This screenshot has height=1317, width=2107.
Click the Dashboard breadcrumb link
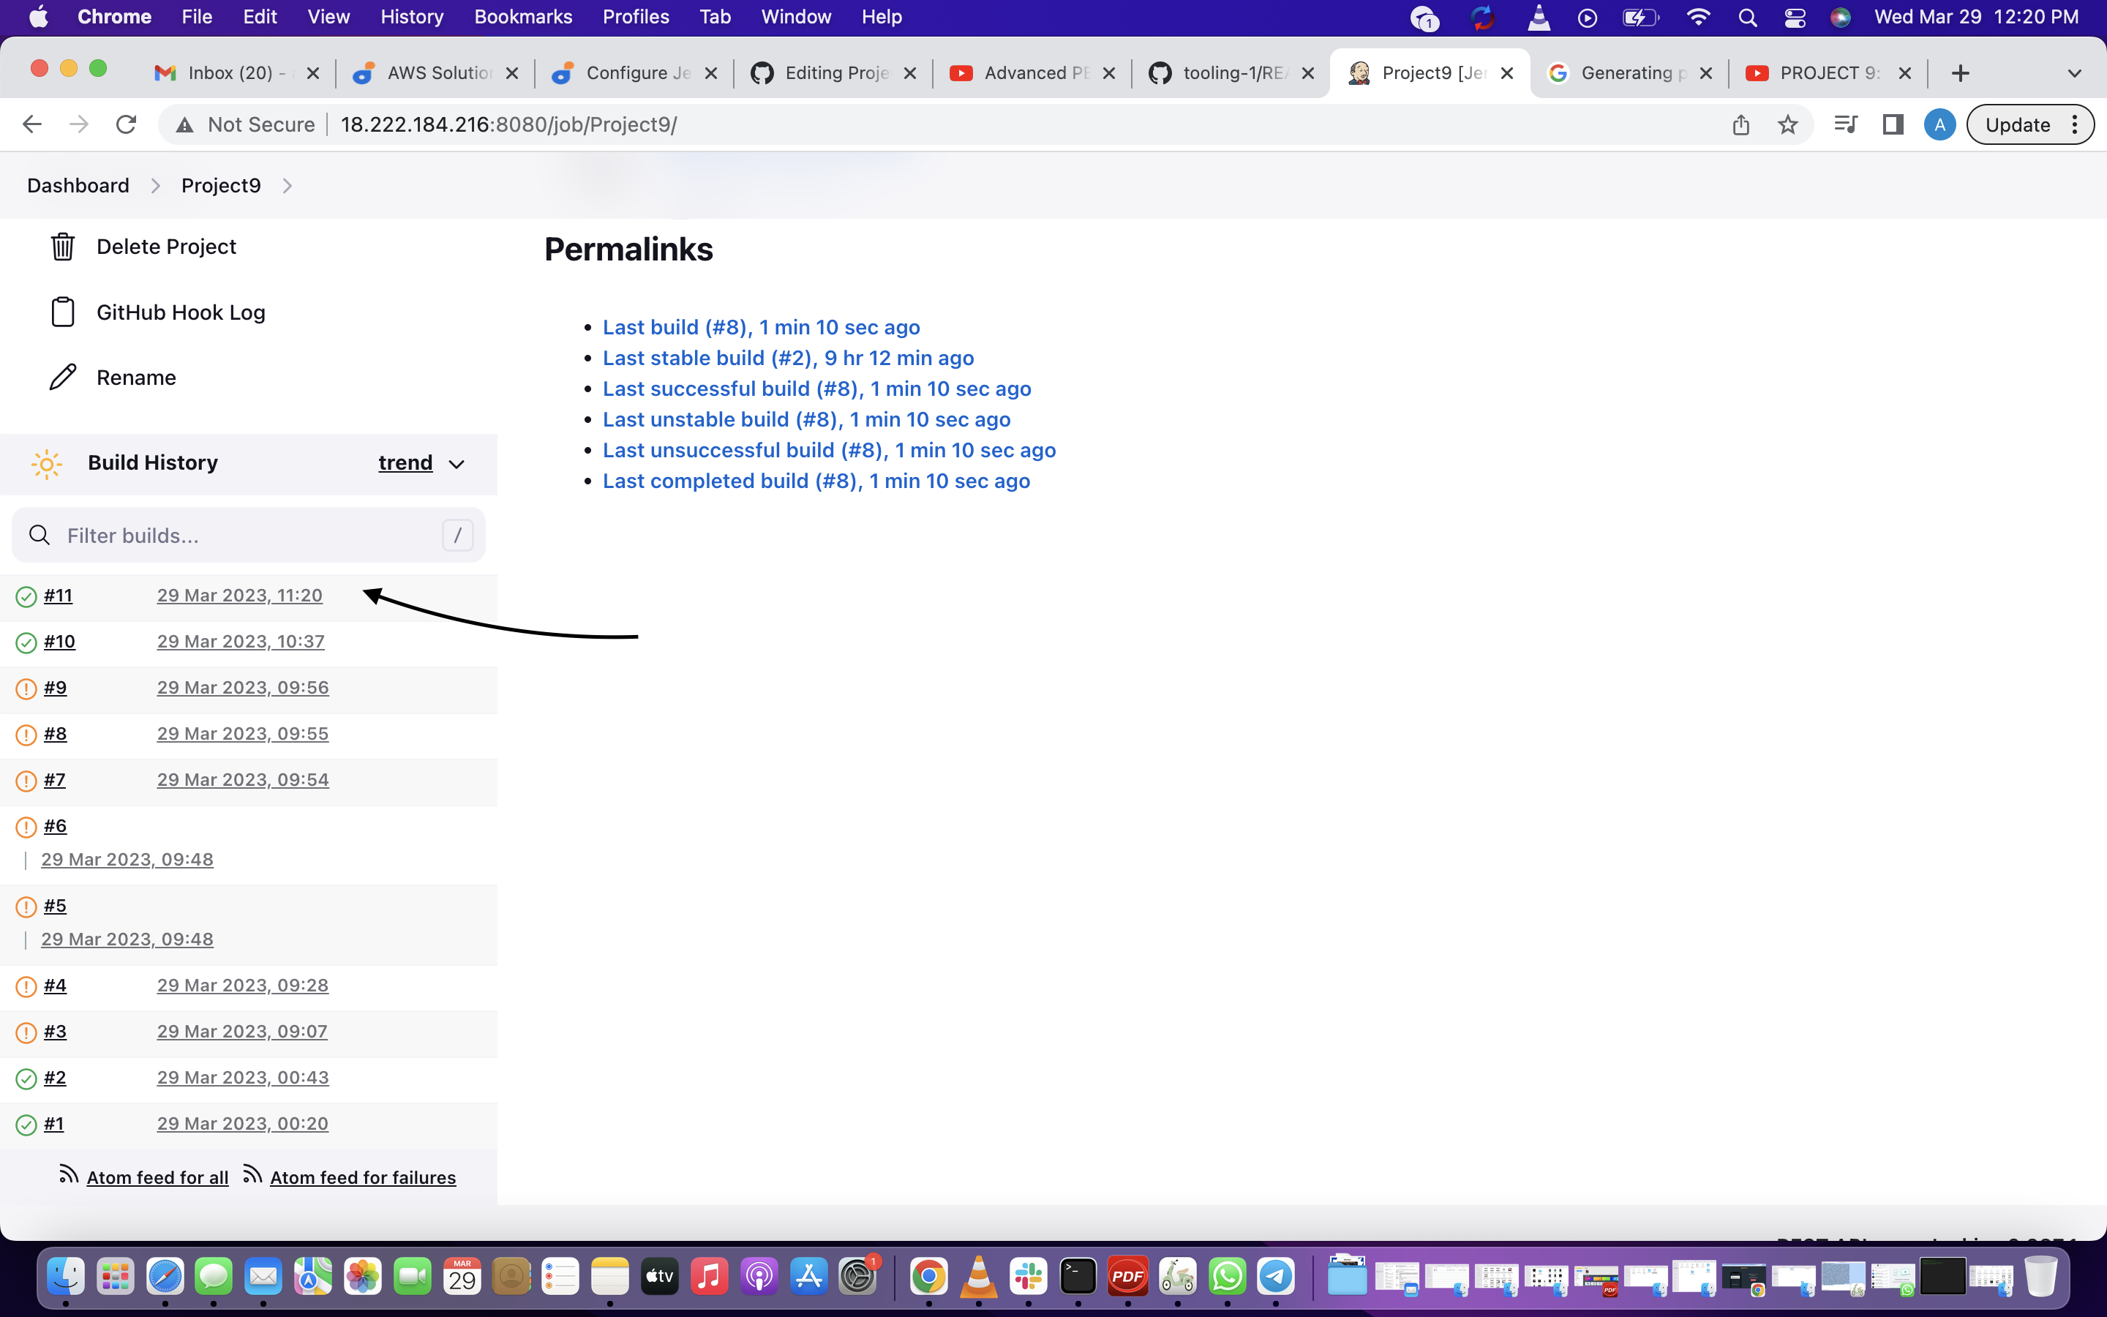point(78,186)
